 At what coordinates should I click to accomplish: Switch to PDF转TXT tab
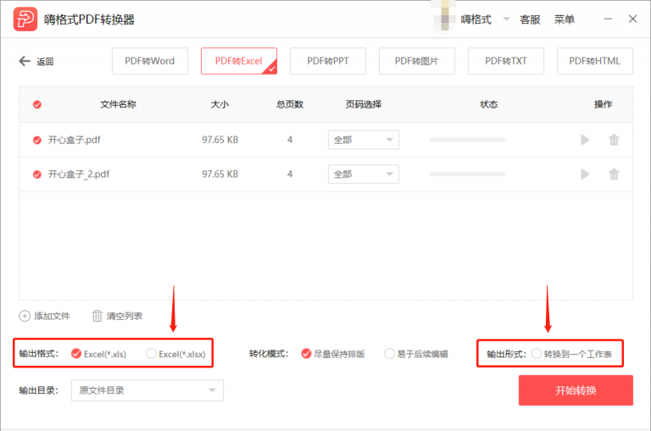coord(506,61)
